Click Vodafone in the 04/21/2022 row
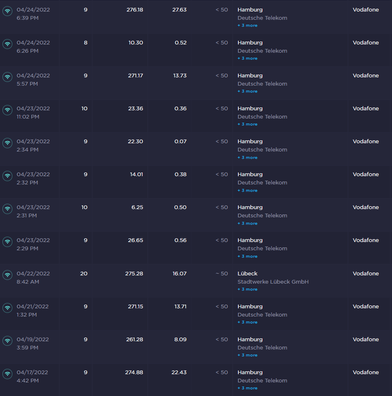 click(366, 307)
